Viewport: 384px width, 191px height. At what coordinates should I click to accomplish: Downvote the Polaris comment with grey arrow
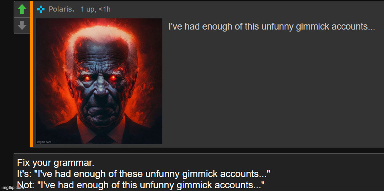[22, 25]
